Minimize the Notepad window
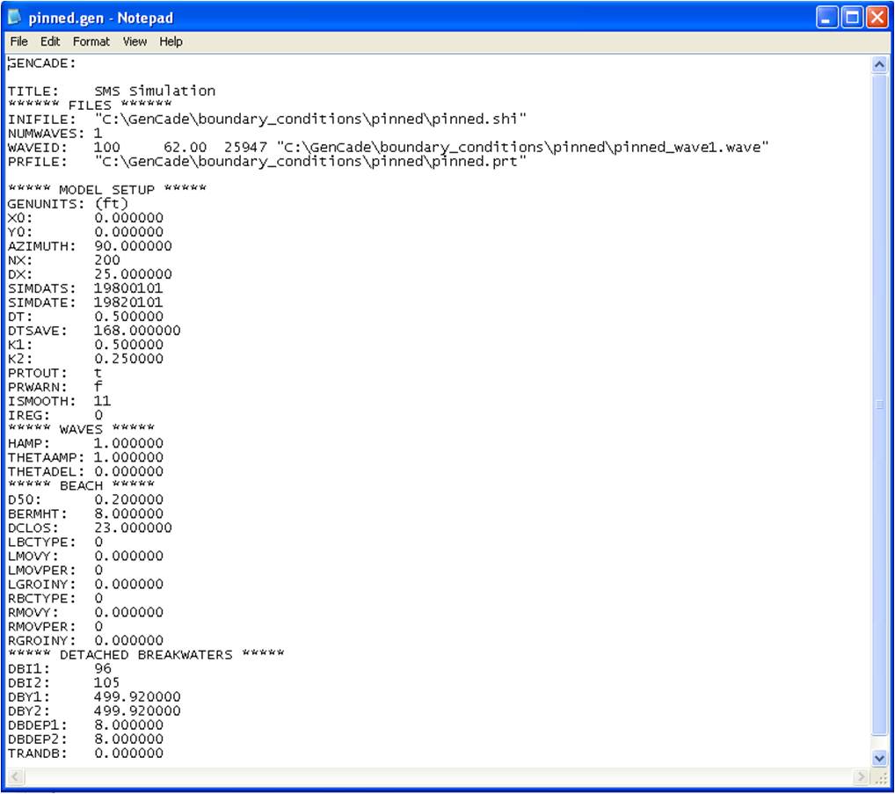This screenshot has width=895, height=794. 826,18
